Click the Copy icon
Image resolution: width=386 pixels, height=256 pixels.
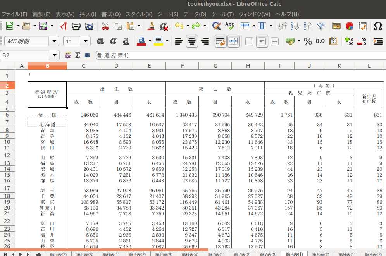pos(118,26)
